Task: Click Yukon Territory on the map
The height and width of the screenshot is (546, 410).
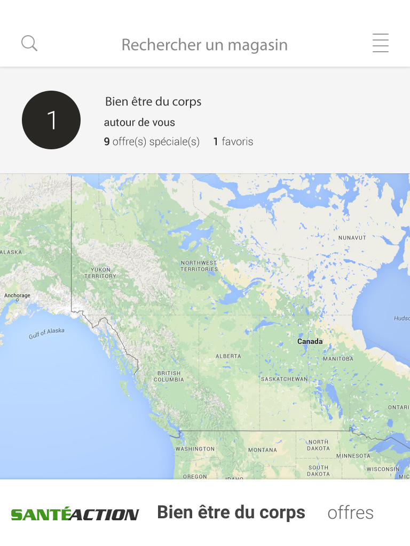Action: coord(100,273)
